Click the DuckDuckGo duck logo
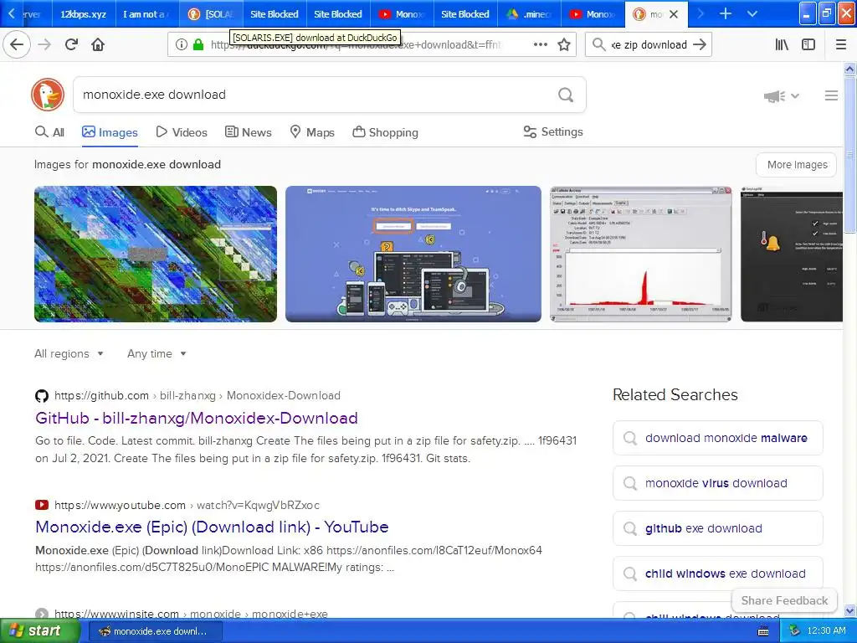 point(48,94)
